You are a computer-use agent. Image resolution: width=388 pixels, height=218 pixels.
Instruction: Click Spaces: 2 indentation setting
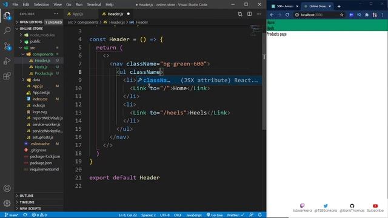tap(149, 215)
